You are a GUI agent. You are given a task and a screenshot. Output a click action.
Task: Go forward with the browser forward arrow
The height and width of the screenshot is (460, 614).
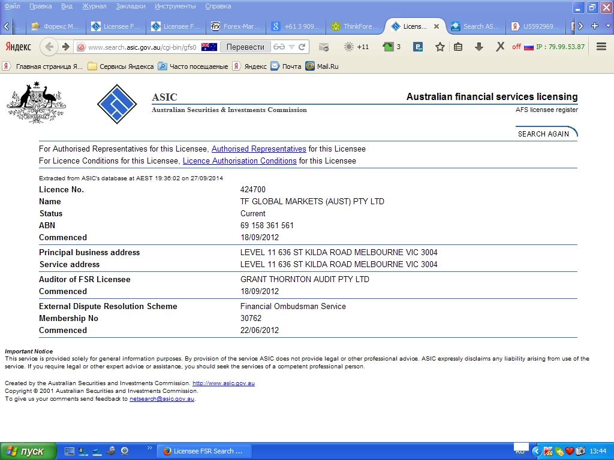[66, 47]
